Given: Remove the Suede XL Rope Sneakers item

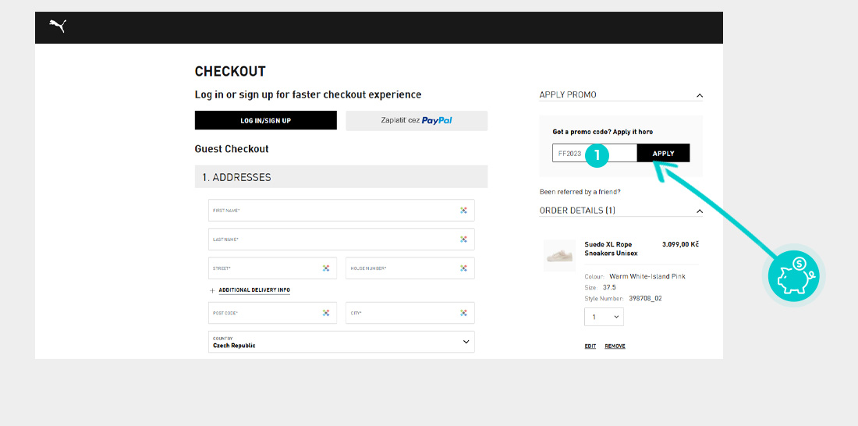Looking at the screenshot, I should pyautogui.click(x=615, y=346).
